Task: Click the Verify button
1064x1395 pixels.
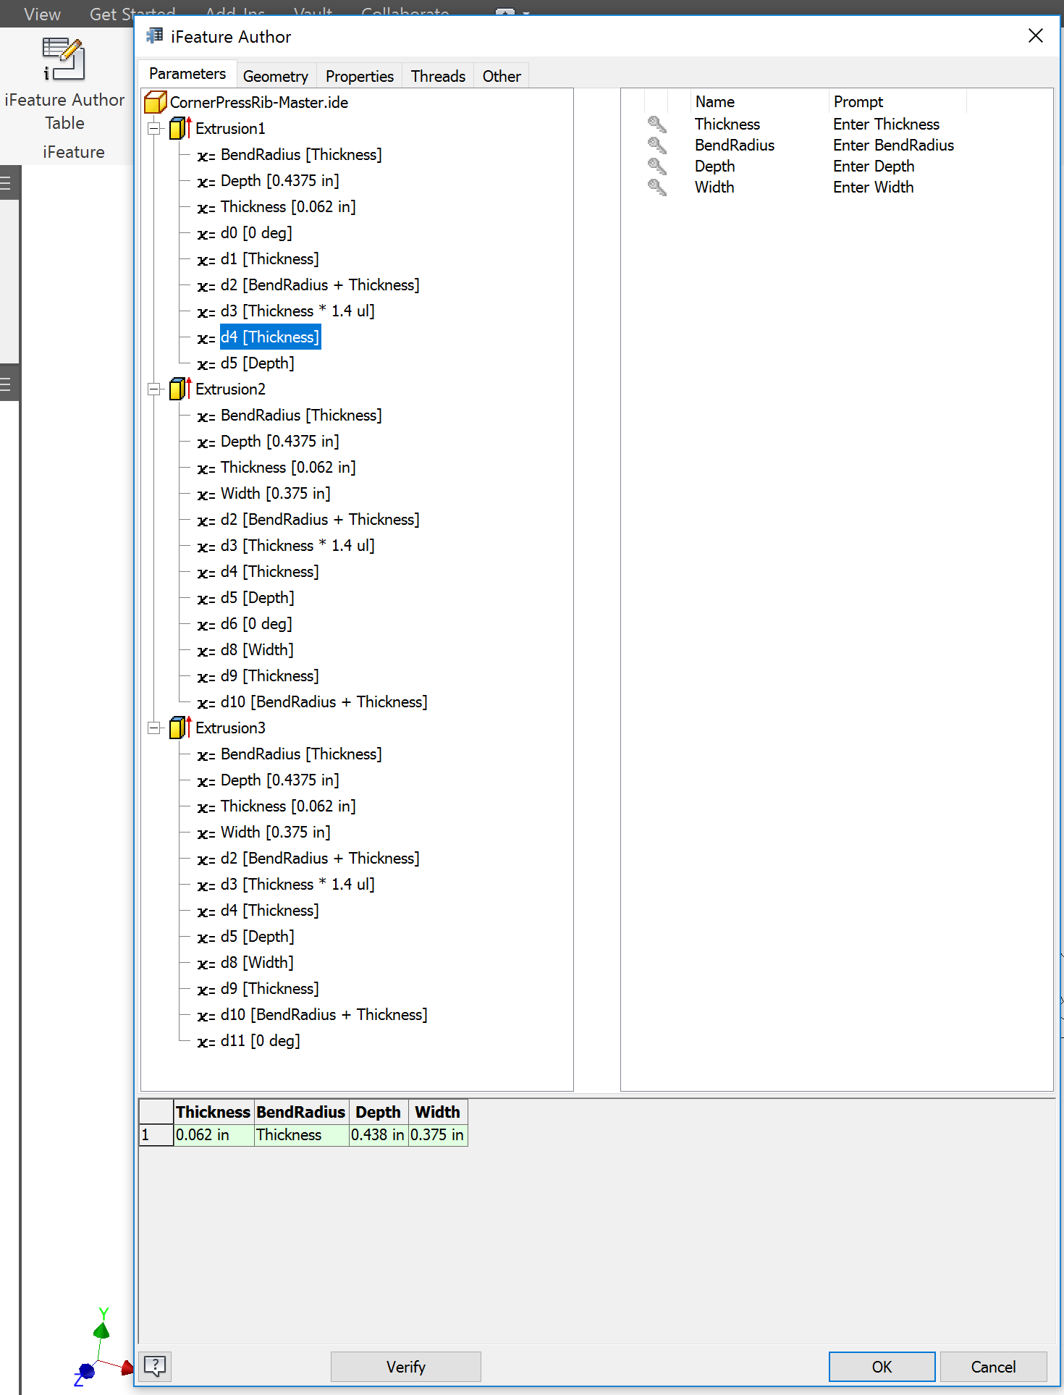Action: (405, 1367)
